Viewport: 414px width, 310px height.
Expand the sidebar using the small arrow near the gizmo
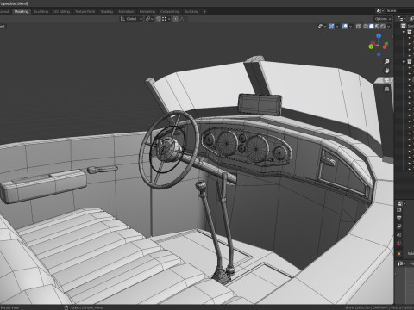pyautogui.click(x=392, y=36)
